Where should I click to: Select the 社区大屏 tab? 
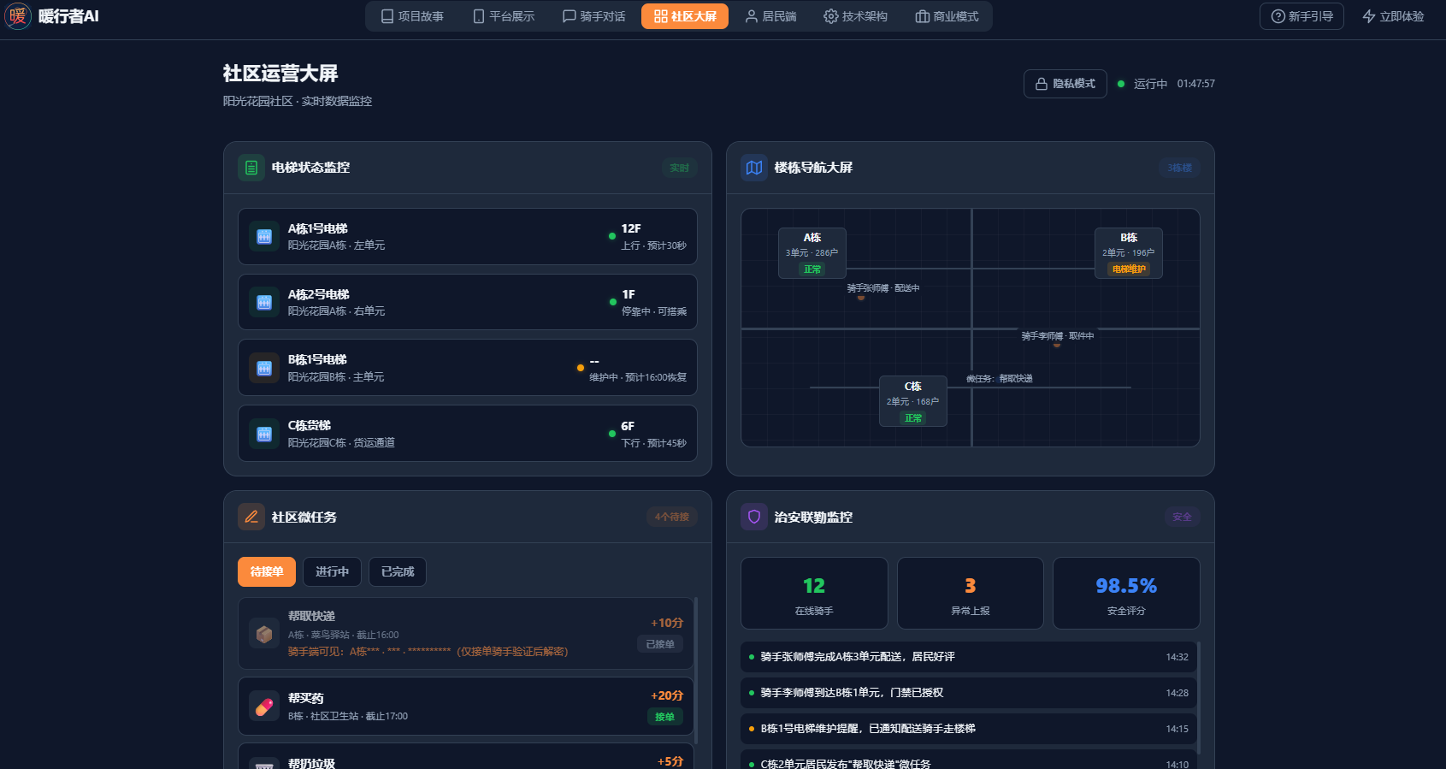pyautogui.click(x=685, y=16)
